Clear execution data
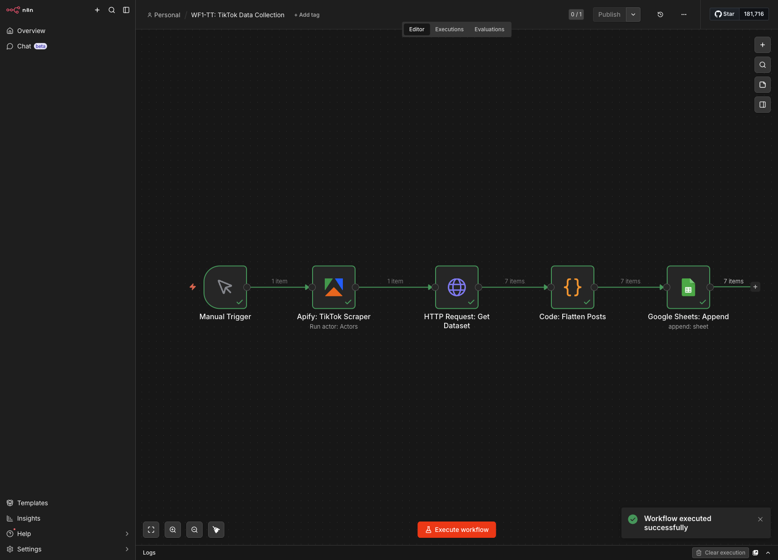 [721, 553]
